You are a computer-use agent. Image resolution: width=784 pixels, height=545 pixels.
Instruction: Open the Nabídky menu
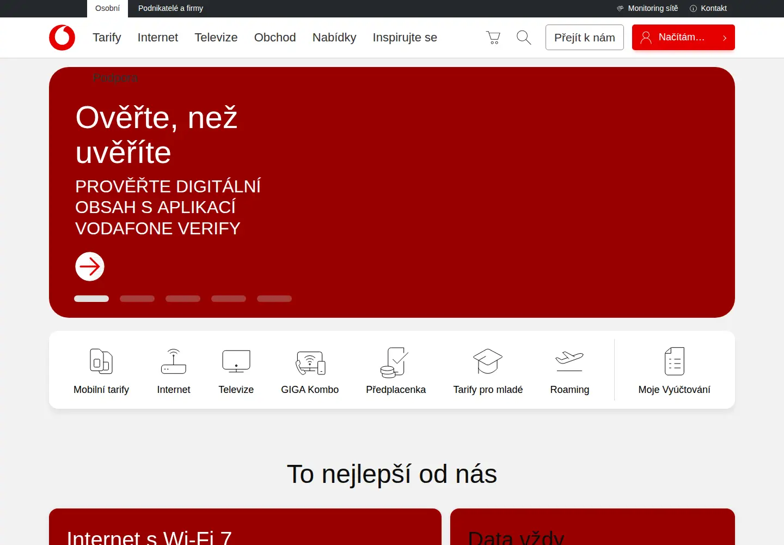coord(334,38)
